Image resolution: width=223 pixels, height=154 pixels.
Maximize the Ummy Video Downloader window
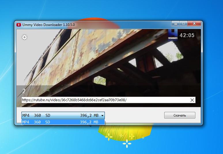pos(184,24)
